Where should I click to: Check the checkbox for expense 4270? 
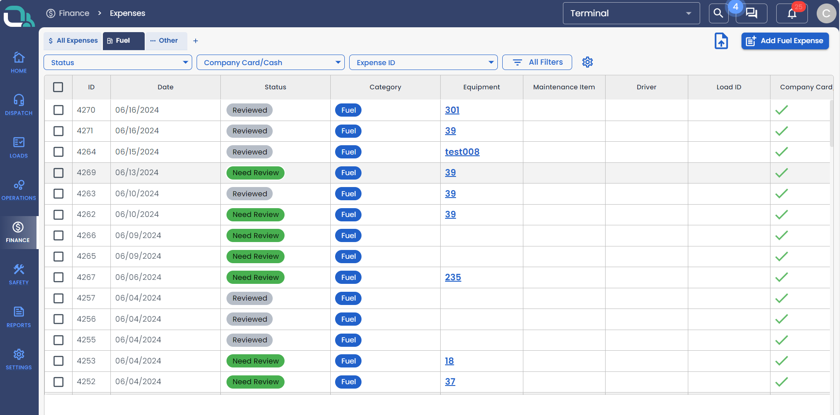[x=58, y=110]
